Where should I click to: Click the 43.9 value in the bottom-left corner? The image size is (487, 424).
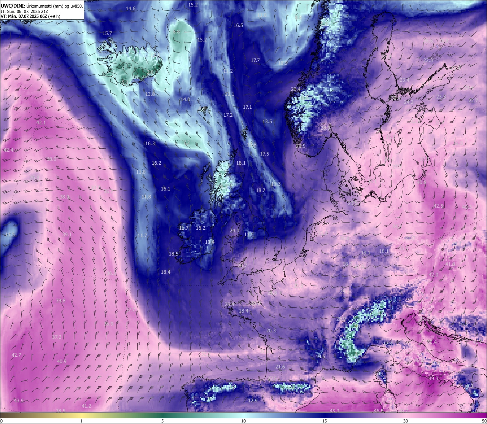coord(18,400)
